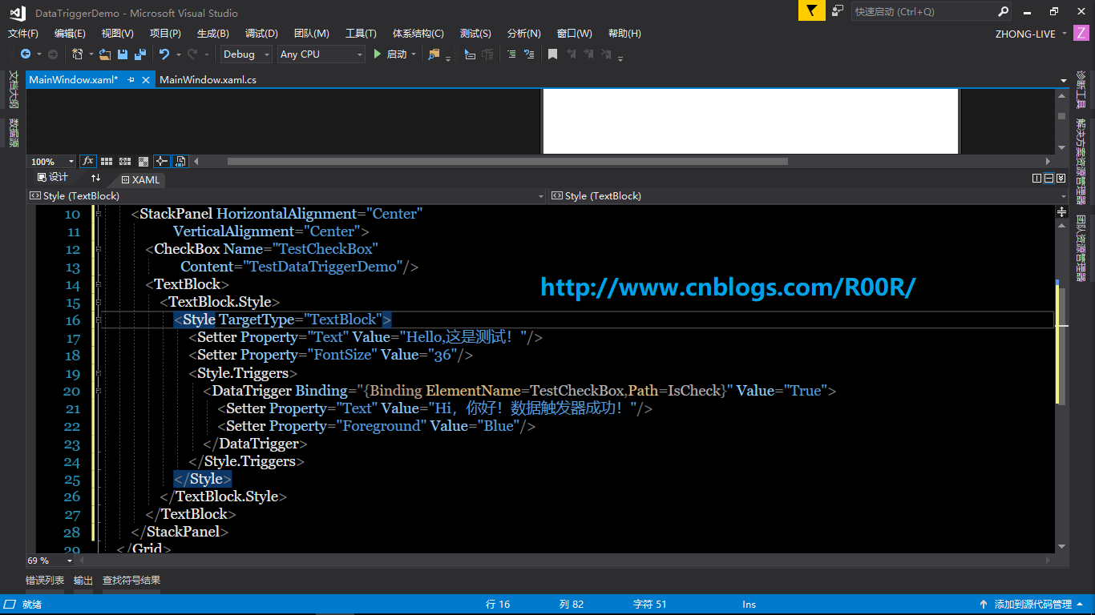Screen dimensions: 1095x615
Task: Open the Any CPU platform dropdown
Action: click(x=321, y=54)
